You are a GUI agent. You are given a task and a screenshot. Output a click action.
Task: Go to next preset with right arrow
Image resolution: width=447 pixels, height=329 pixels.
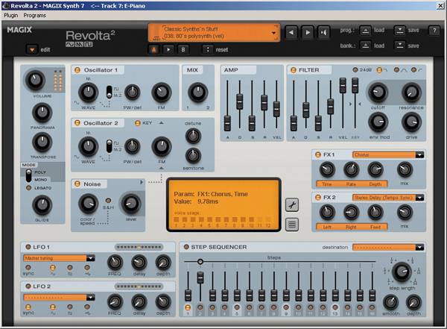[307, 32]
